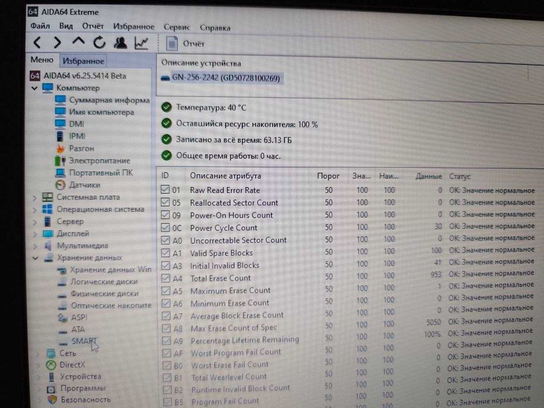This screenshot has width=544, height=408.
Task: Select AIDA64 v6.25.5414 Beta root item
Action: [85, 76]
